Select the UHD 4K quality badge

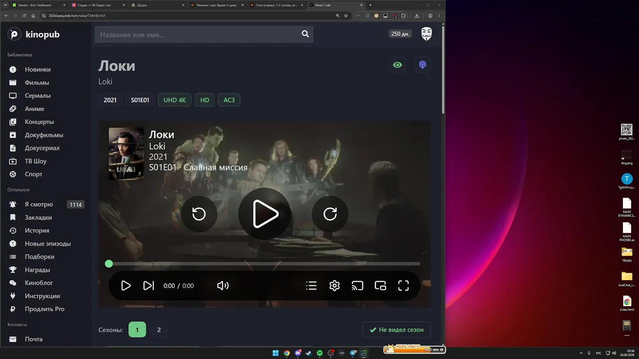[175, 100]
